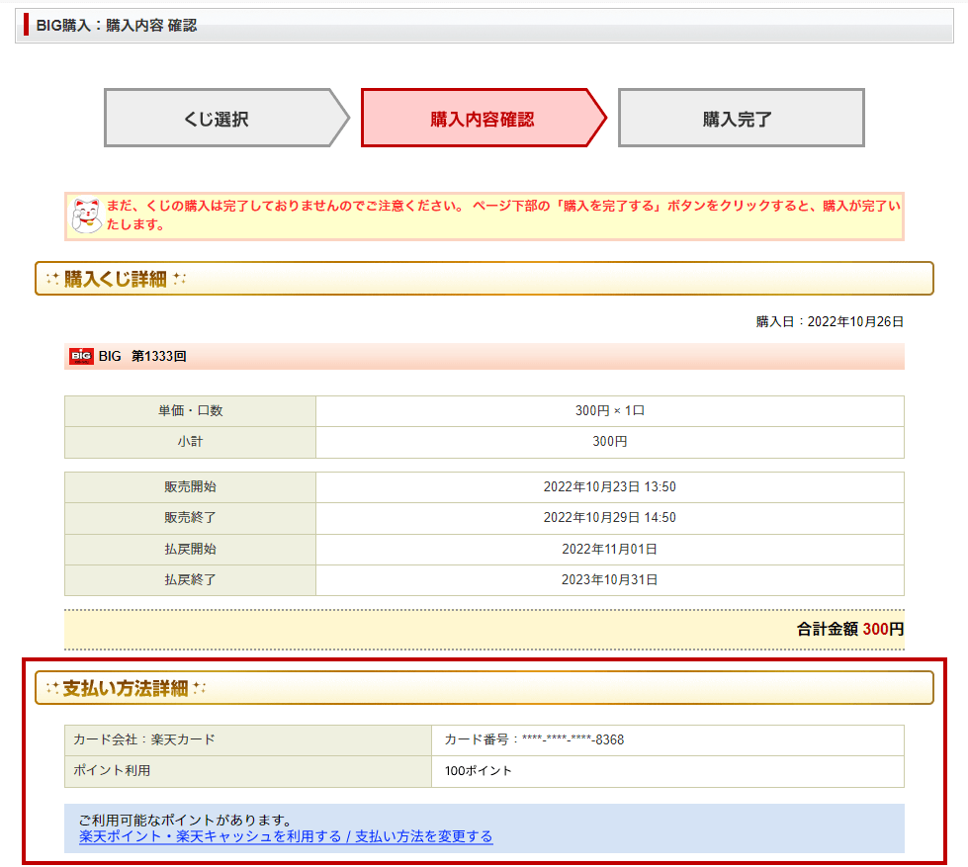Click the masked card number ending 8368
Viewport: 968px width, 867px height.
coord(534,739)
